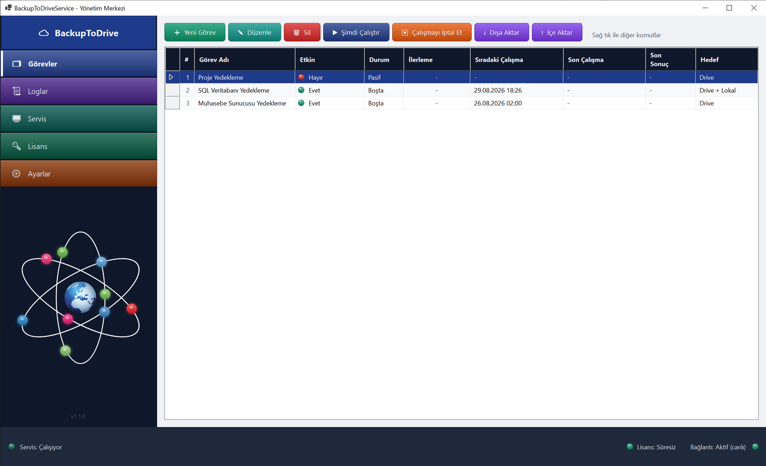Click the play icon on Şimdi Çalıştır
Viewport: 766px width, 466px height.
[335, 33]
